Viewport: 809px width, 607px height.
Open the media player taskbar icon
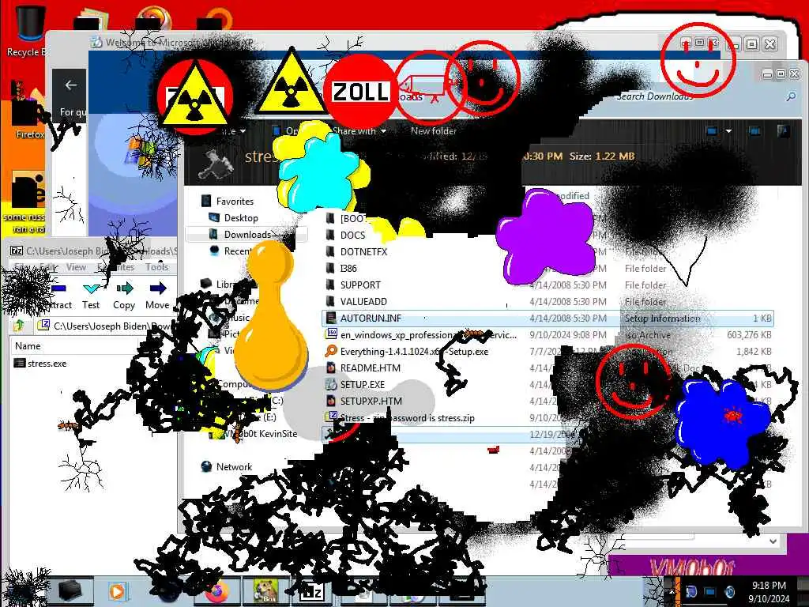117,591
